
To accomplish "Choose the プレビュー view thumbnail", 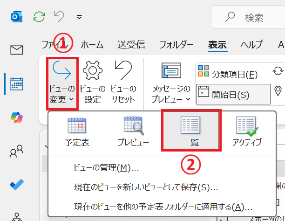I will click(133, 131).
